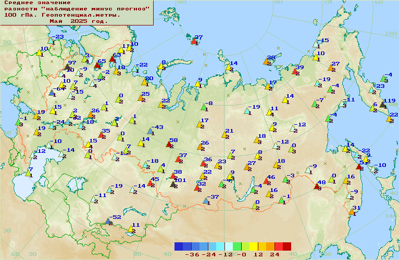The image size is (400, 260).
Task: Click the orange triangle marker labeled 39
Action: 294,71
